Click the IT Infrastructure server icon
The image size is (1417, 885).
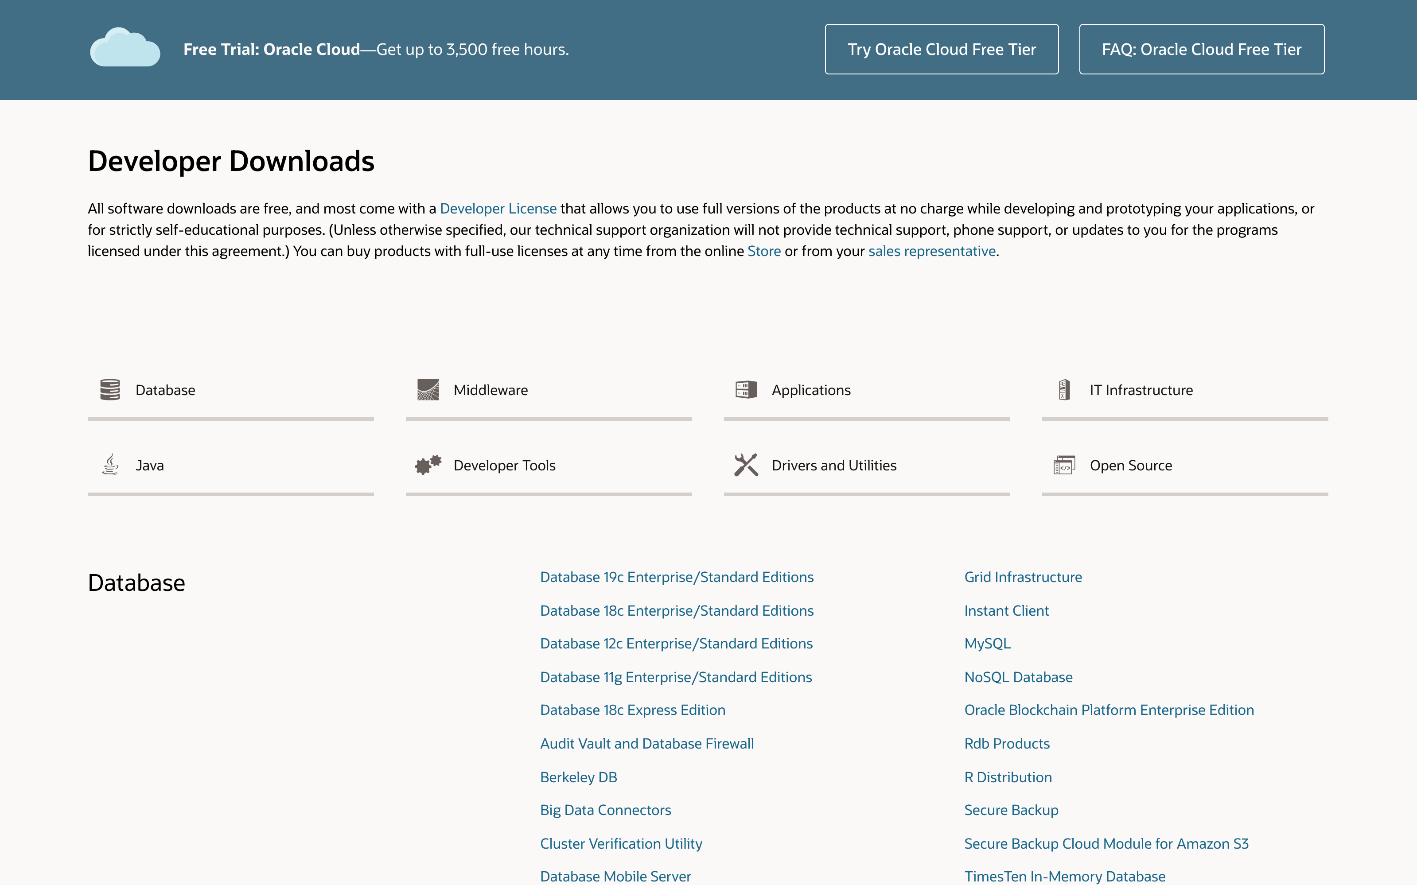[1064, 389]
